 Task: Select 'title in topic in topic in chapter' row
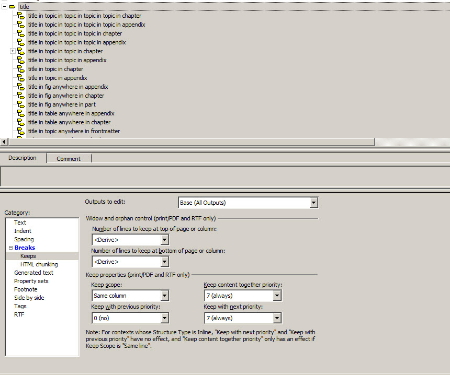[65, 51]
